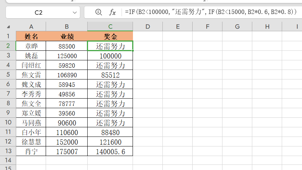
Task: Click the cell with value 175007
Action: tap(67, 151)
